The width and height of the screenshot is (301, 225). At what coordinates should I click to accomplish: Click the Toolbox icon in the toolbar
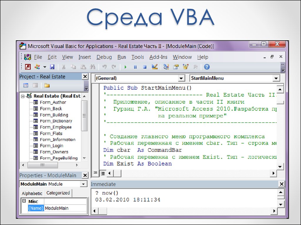pyautogui.click(x=195, y=67)
